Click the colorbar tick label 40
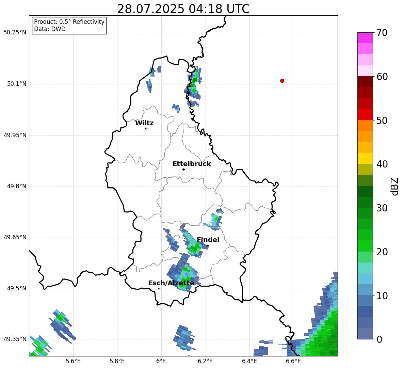403x368 pixels. click(382, 164)
